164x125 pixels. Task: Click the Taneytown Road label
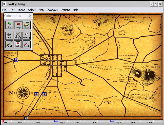point(127,57)
